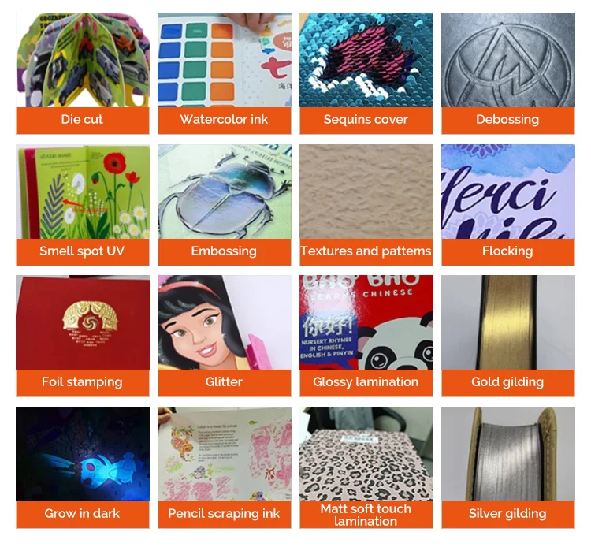This screenshot has width=591, height=547.
Task: View the red Foil stamping cover image
Action: click(x=83, y=322)
